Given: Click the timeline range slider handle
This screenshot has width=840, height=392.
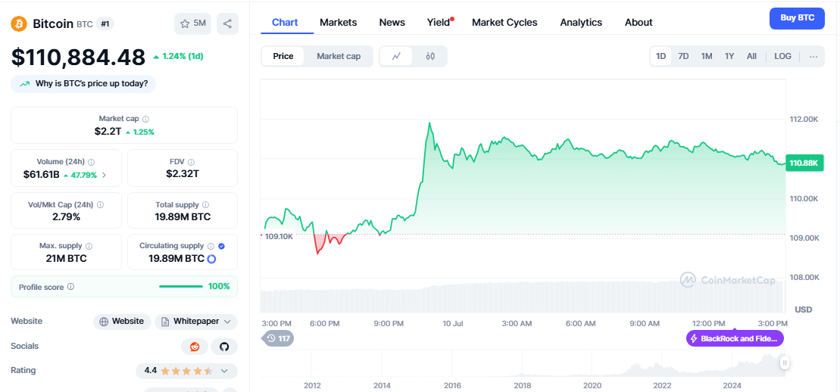Looking at the screenshot, I should 784,363.
